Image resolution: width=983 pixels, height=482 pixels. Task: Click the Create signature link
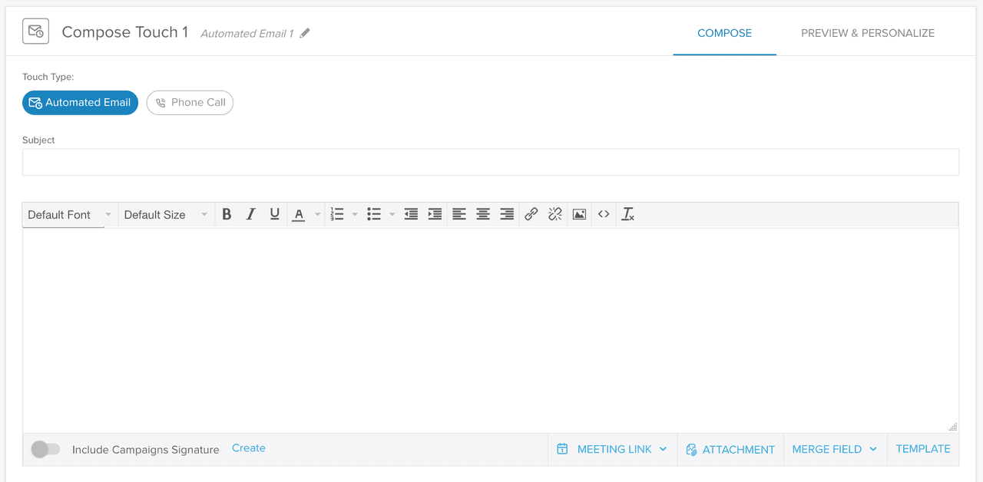[248, 447]
